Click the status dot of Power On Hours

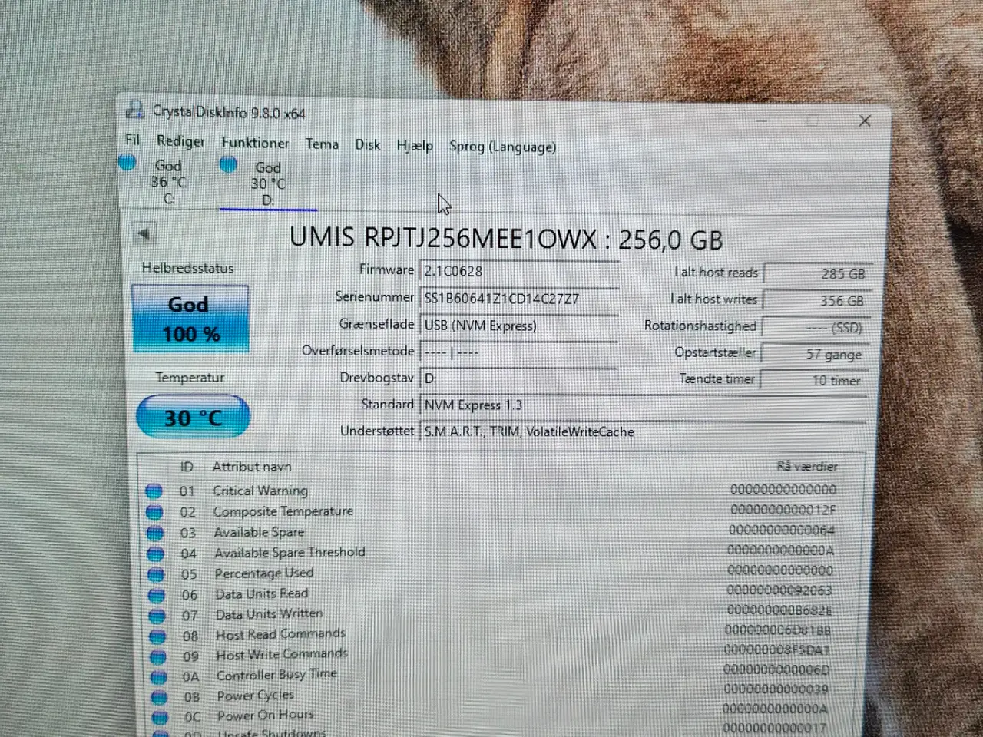(x=160, y=717)
